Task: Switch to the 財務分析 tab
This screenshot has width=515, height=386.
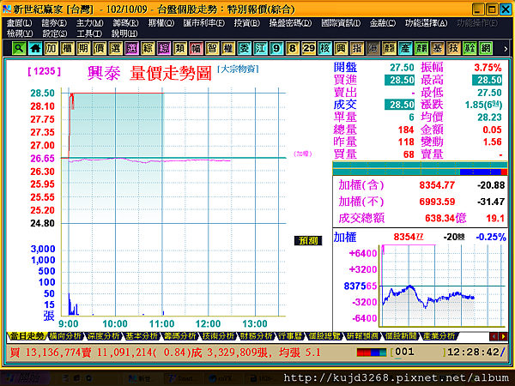Action: point(256,335)
